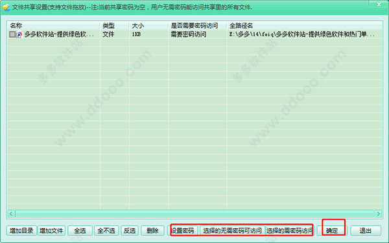
Task: Click 选择的需密码访问 button
Action: click(289, 231)
